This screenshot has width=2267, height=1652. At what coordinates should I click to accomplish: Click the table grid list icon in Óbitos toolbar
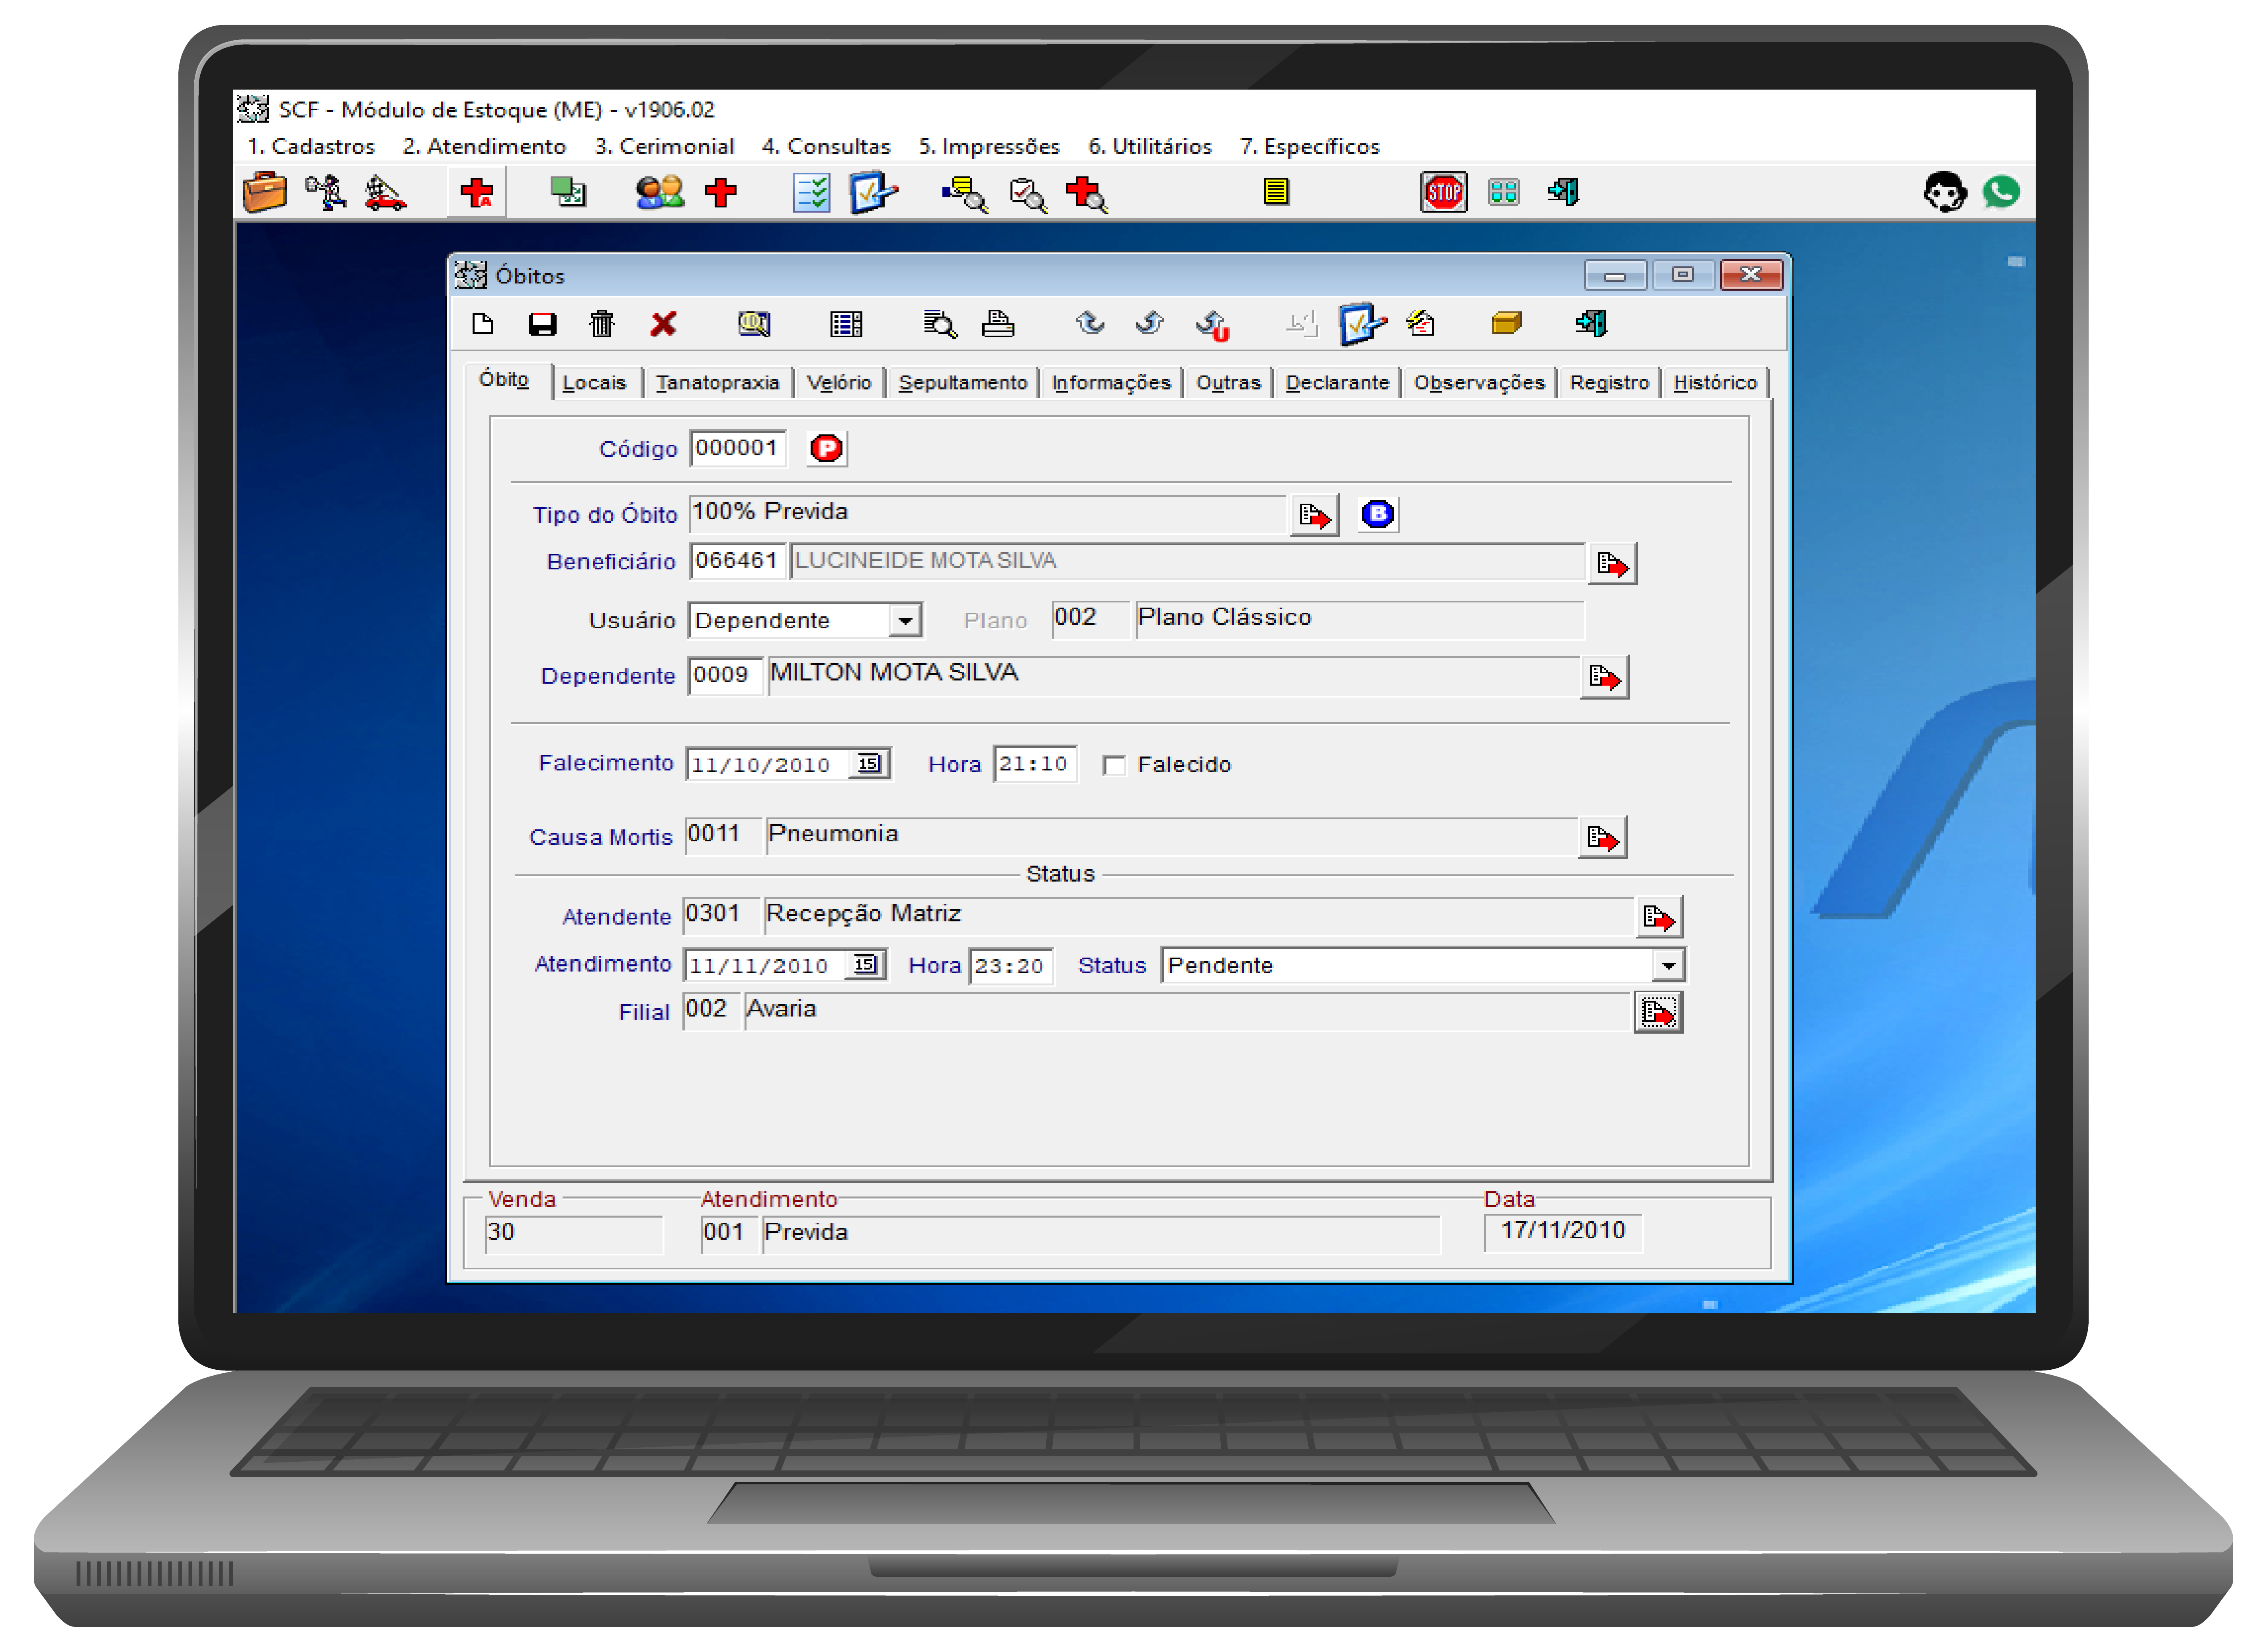846,324
